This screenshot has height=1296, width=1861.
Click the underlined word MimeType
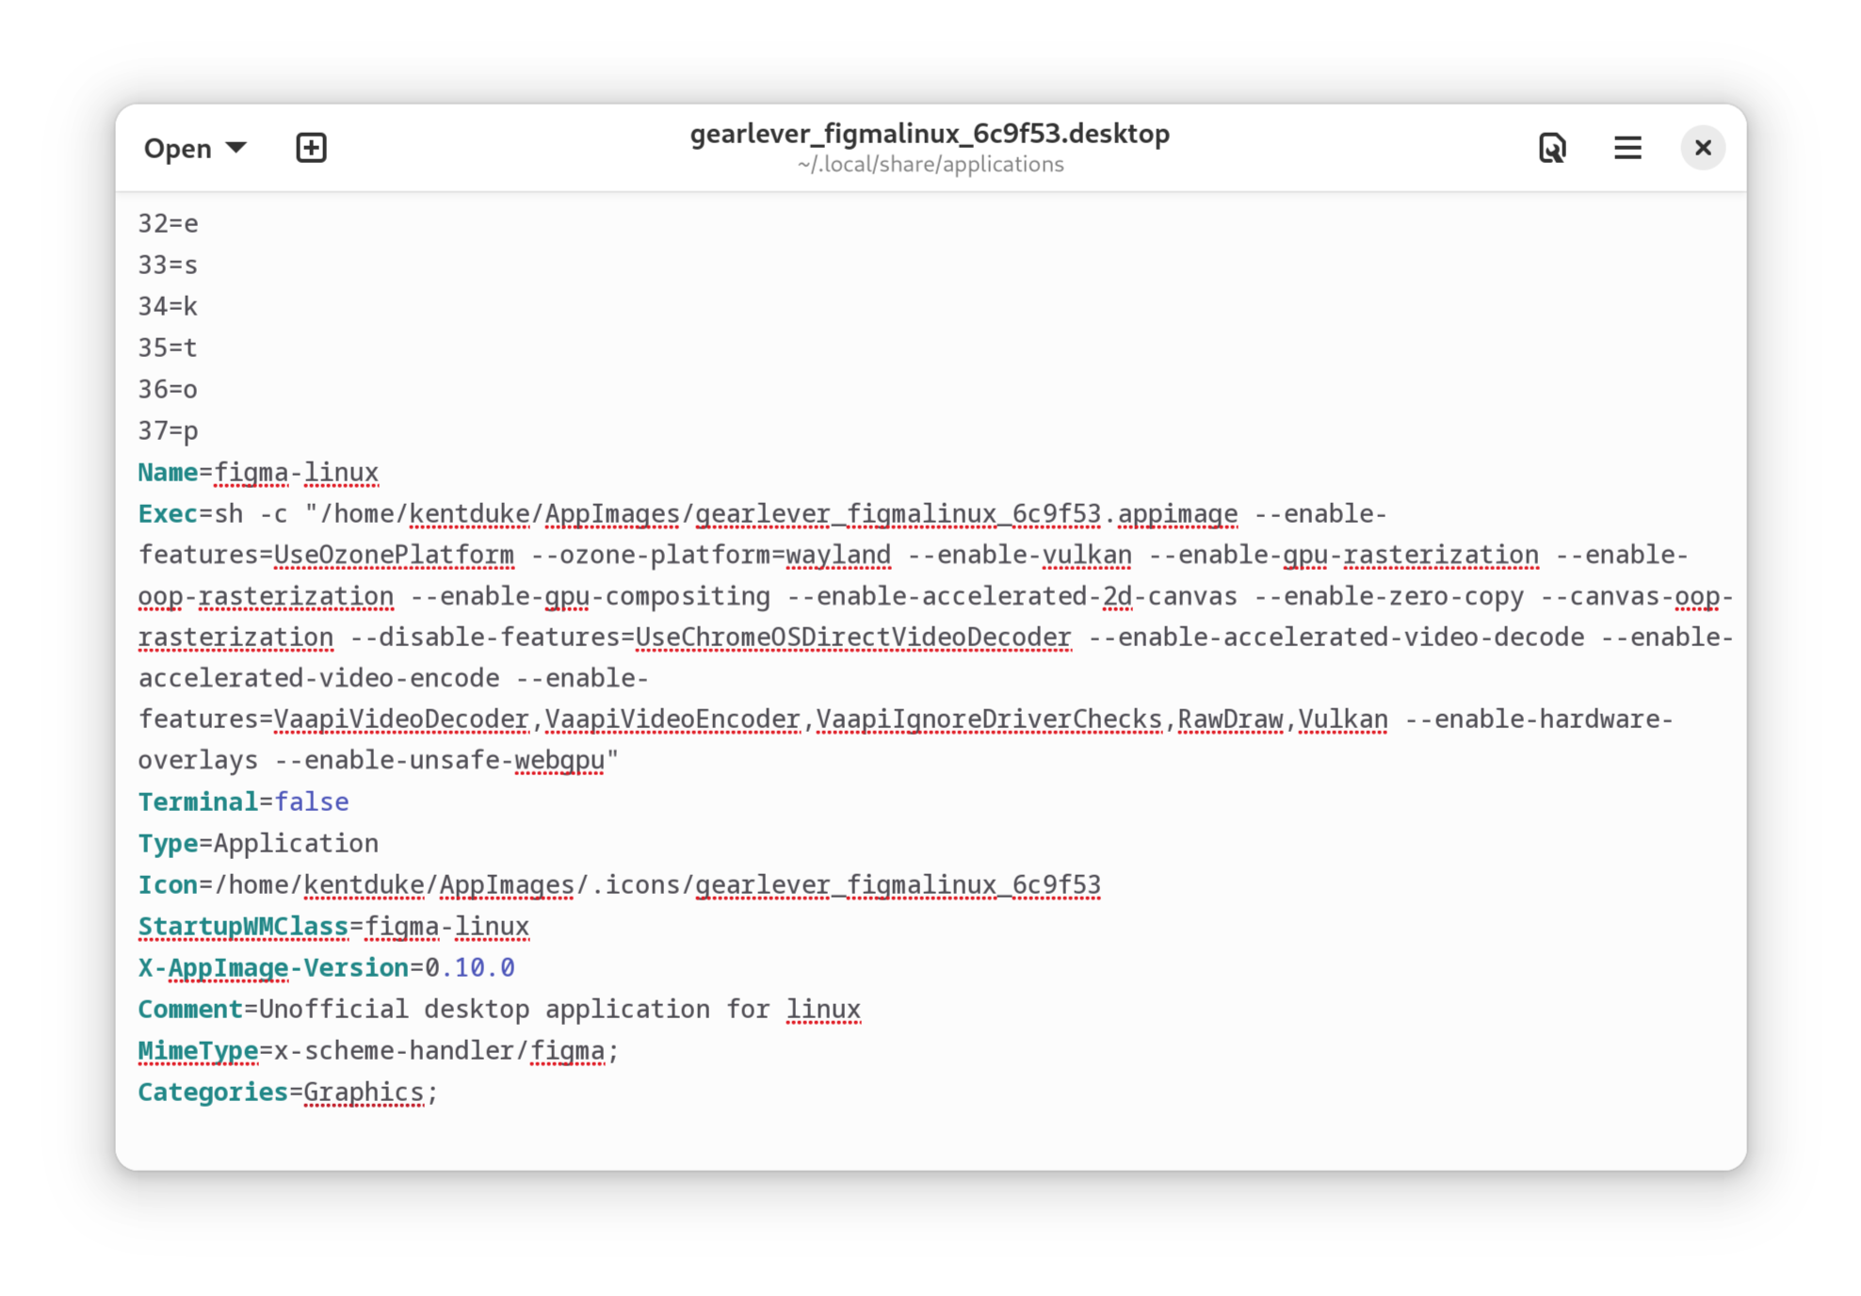click(198, 1049)
